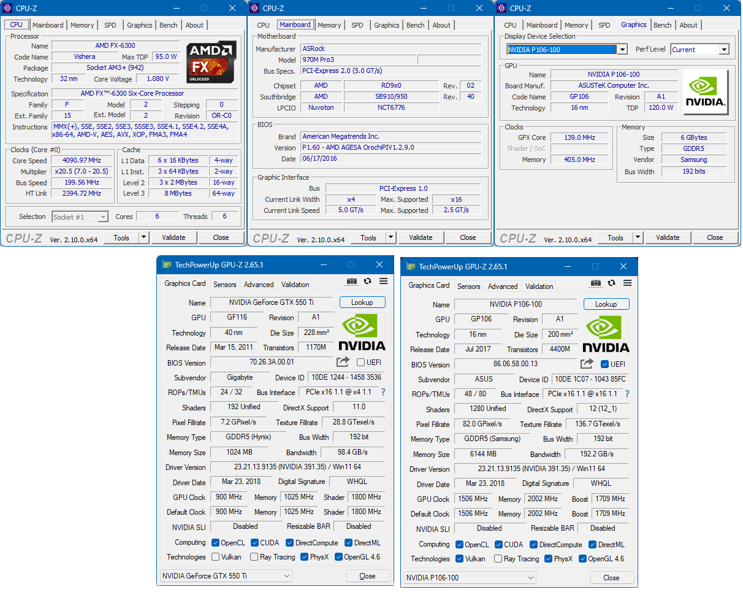Image resolution: width=743 pixels, height=592 pixels.
Task: Toggle OpenGL 4.6 checkbox in GTX 550 Ti window
Action: [338, 557]
